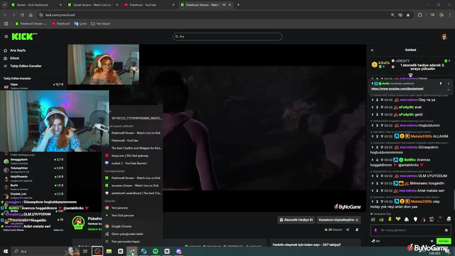Select the green heart emote
Screen dimensions: 455x256
pyautogui.click(x=398, y=219)
